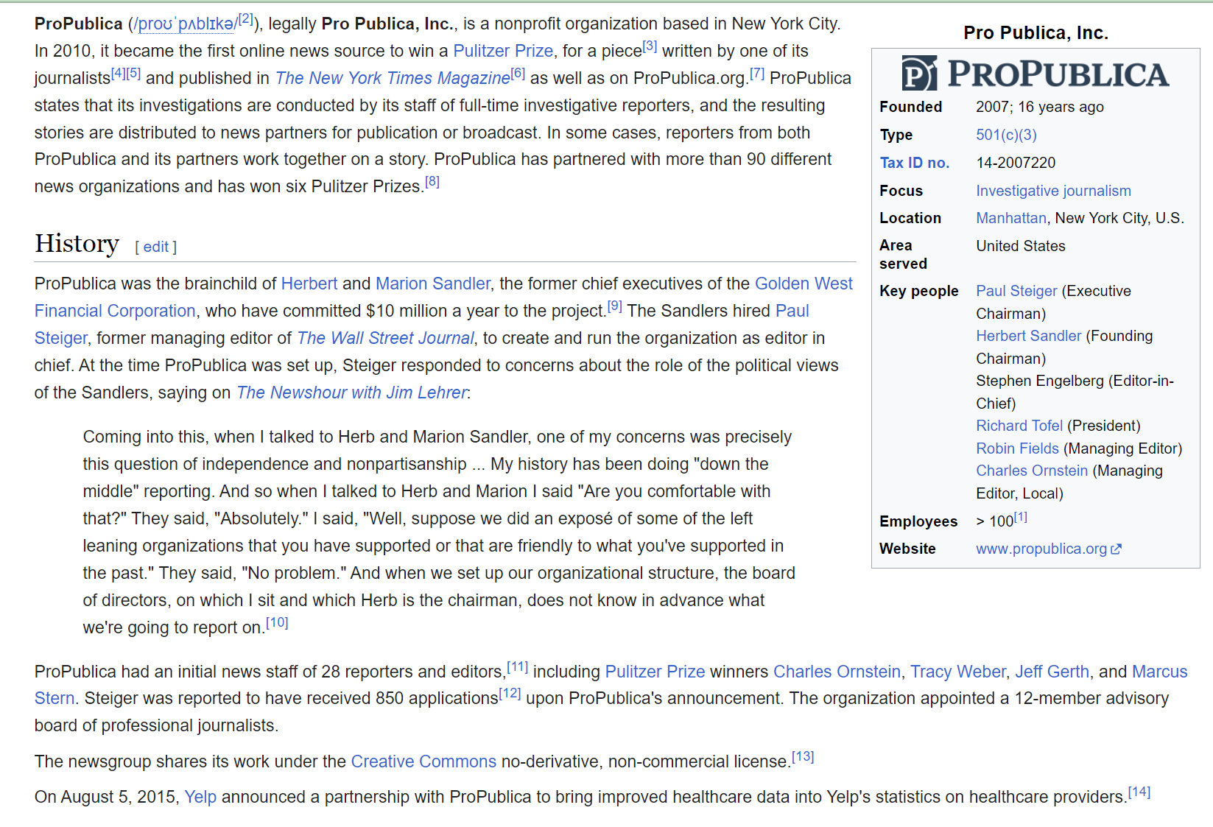Open citation [9] after 'the project'
The width and height of the screenshot is (1213, 827).
pyautogui.click(x=615, y=306)
